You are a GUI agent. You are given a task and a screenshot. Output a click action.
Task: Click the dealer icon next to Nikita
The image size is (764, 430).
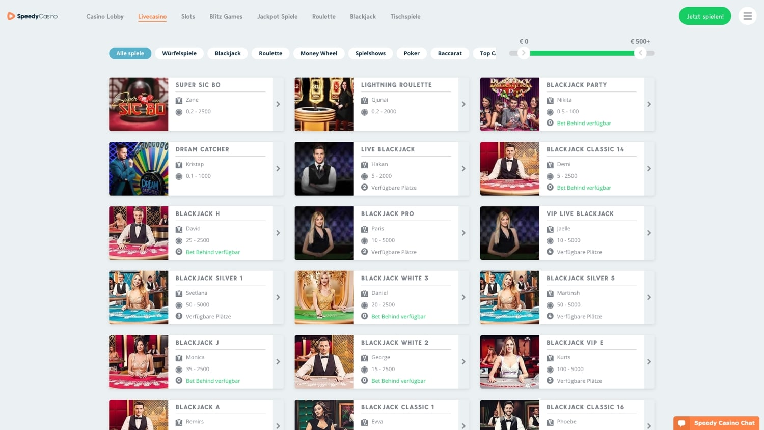click(550, 100)
